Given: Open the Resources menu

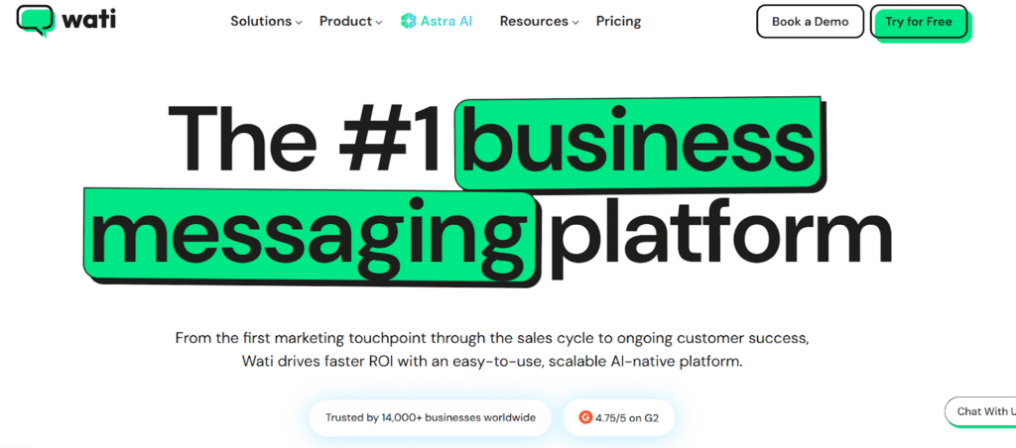Looking at the screenshot, I should 534,21.
